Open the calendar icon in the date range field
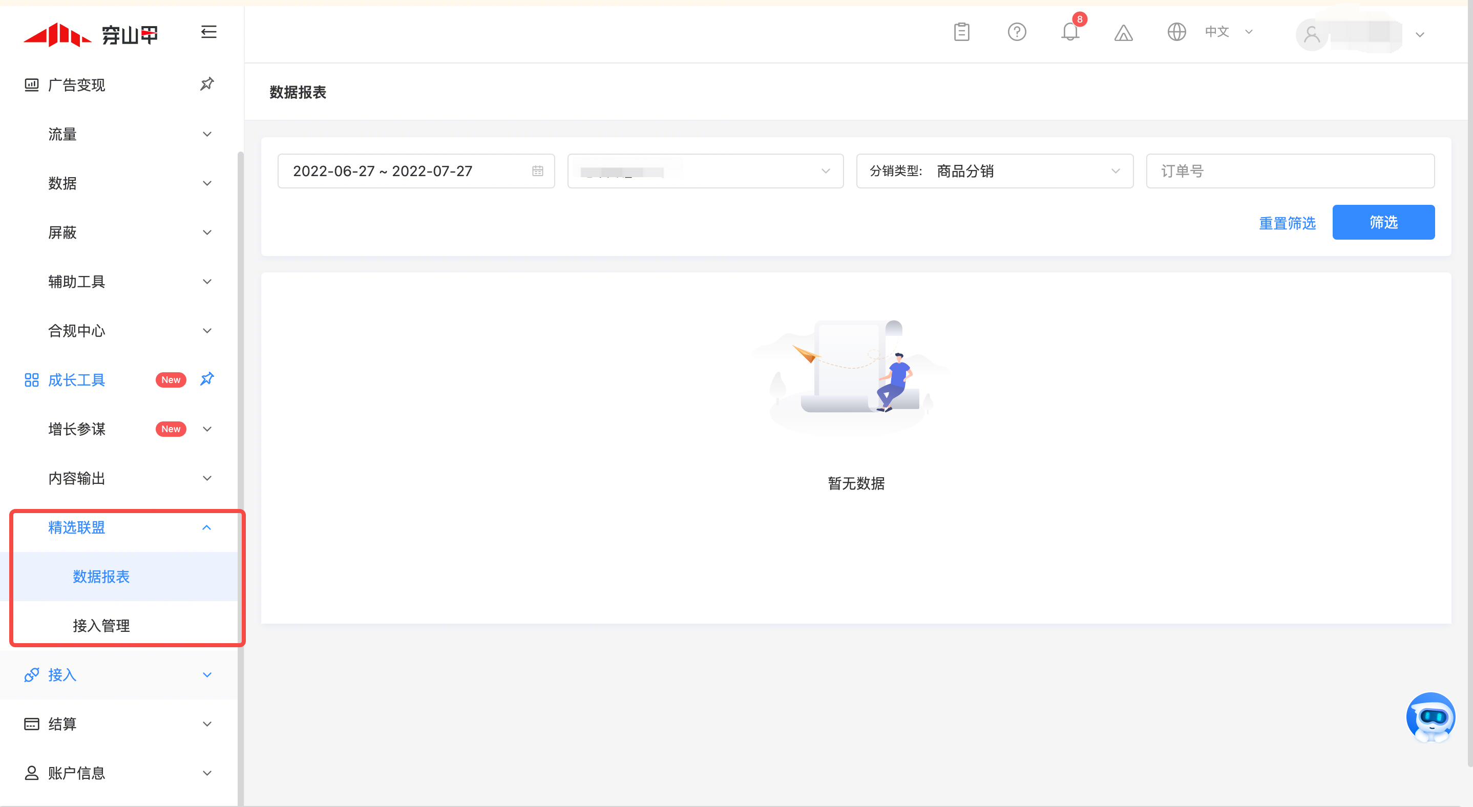 [x=537, y=171]
